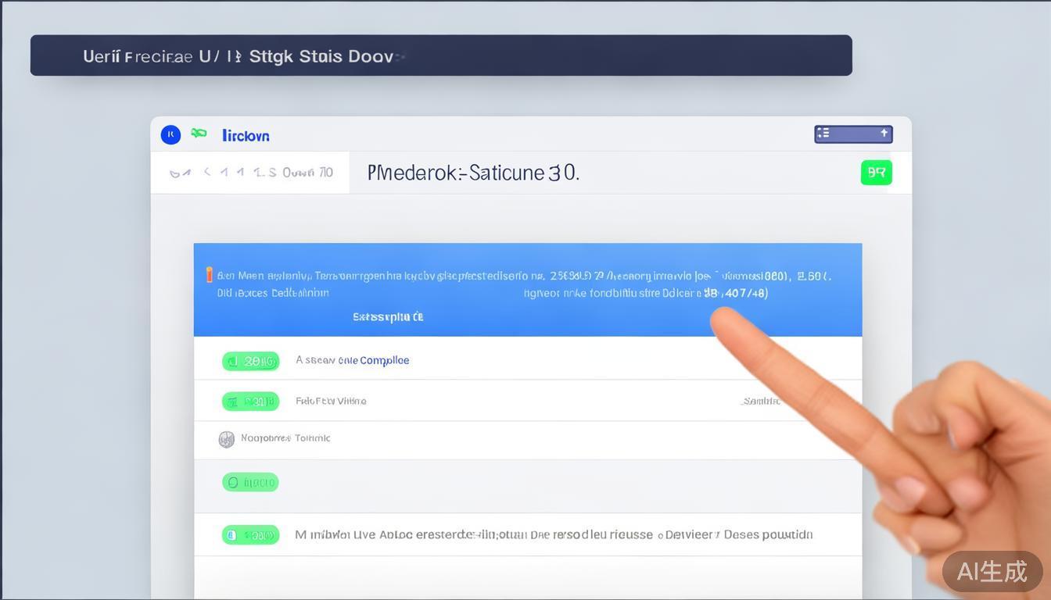Click the gray round icon beside Noaobrres Tołnmic

(226, 439)
